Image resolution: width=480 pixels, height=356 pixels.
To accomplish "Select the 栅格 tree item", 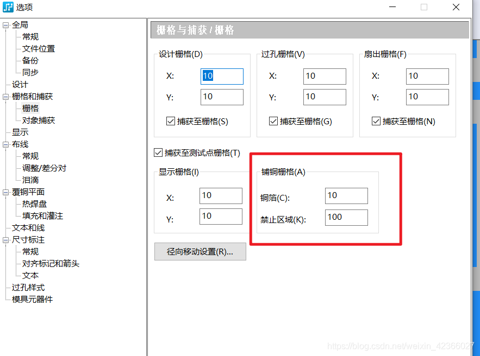I will coord(30,108).
